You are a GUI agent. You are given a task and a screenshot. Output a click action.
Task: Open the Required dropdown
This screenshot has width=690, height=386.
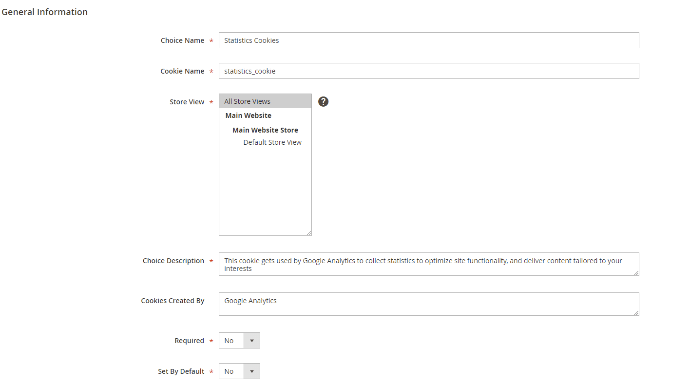coord(239,341)
